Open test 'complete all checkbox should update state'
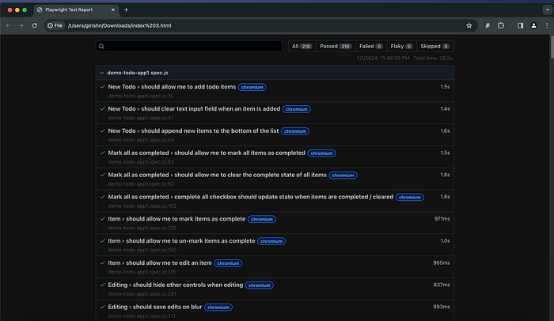 tap(251, 197)
